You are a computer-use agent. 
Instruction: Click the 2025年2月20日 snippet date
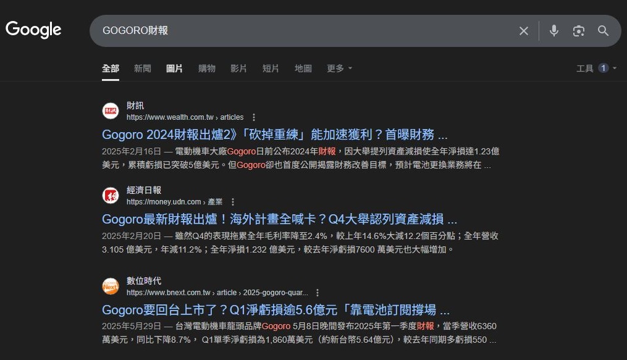132,236
